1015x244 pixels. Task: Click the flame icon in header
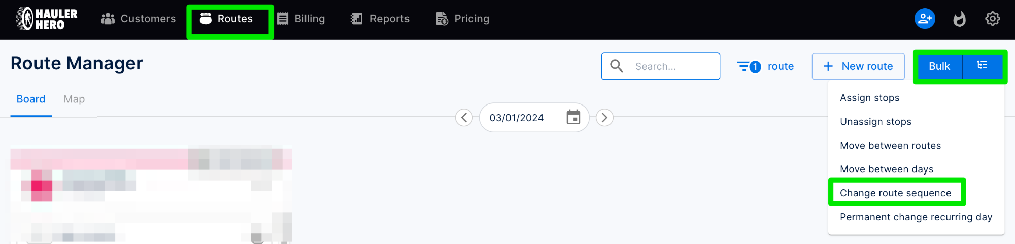click(959, 19)
